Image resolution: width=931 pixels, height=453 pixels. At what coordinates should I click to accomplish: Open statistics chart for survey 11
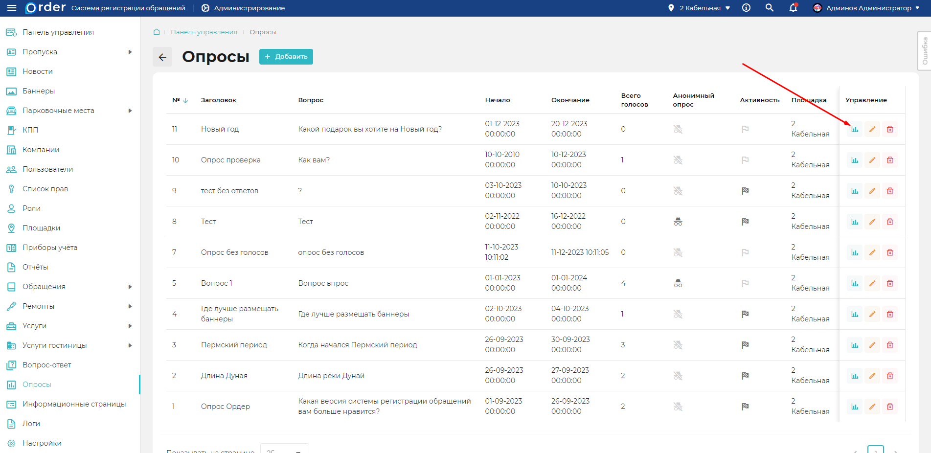854,129
